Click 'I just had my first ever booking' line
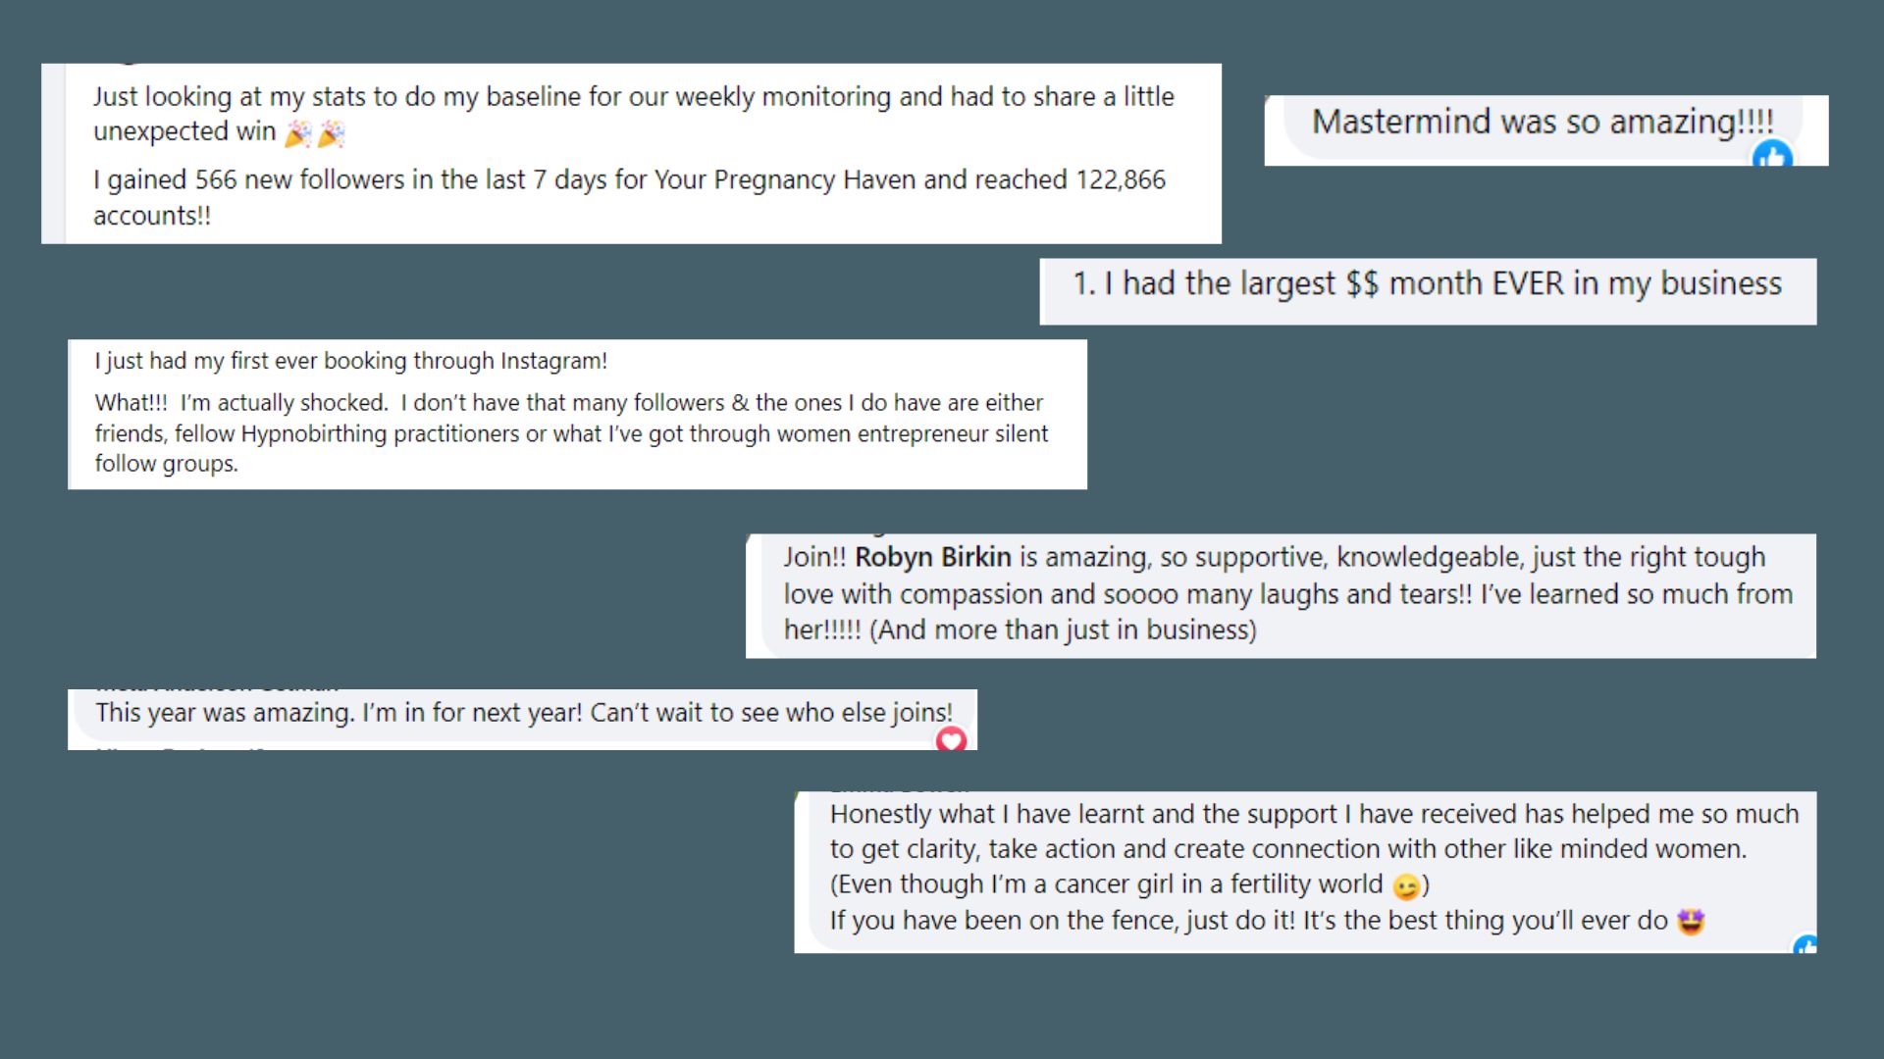Viewport: 1884px width, 1059px height. [x=350, y=361]
